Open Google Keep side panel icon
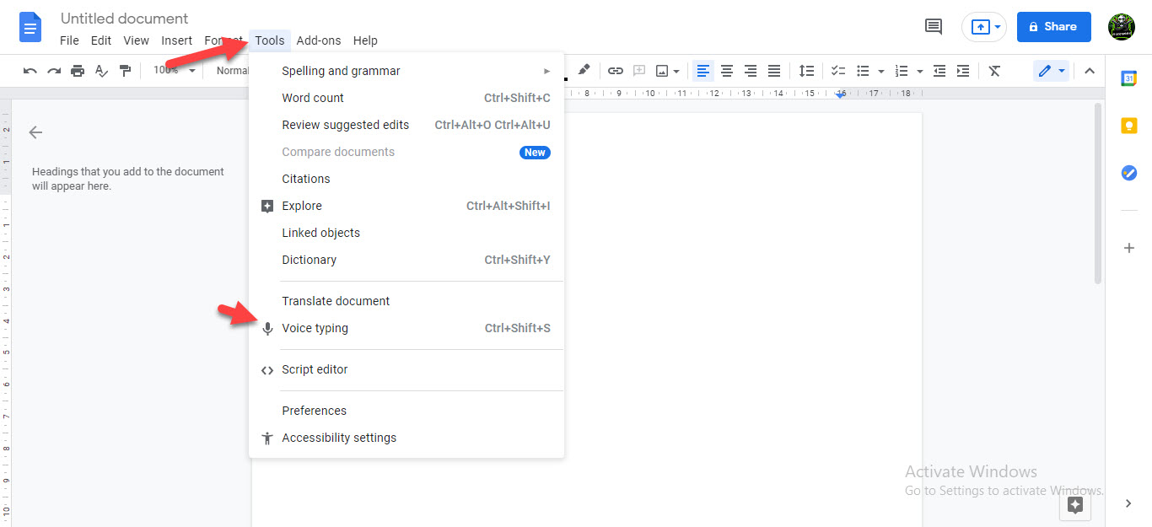This screenshot has height=527, width=1152. pyautogui.click(x=1128, y=126)
